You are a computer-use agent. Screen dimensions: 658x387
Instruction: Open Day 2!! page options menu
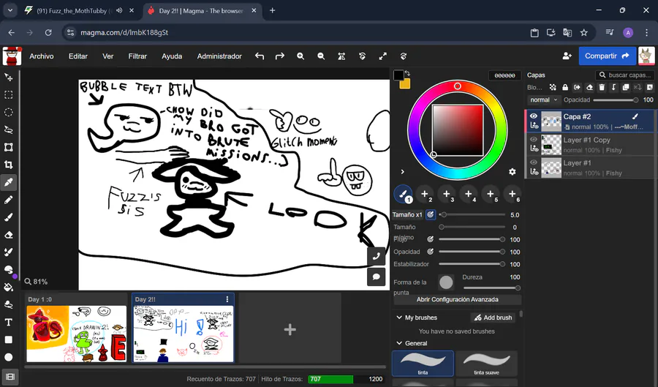click(227, 299)
